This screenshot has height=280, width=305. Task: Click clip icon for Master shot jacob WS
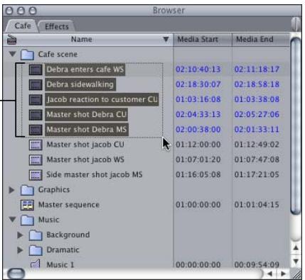click(x=36, y=159)
